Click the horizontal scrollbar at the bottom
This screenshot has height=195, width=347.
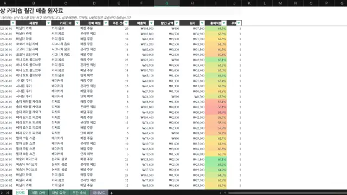(x=287, y=193)
